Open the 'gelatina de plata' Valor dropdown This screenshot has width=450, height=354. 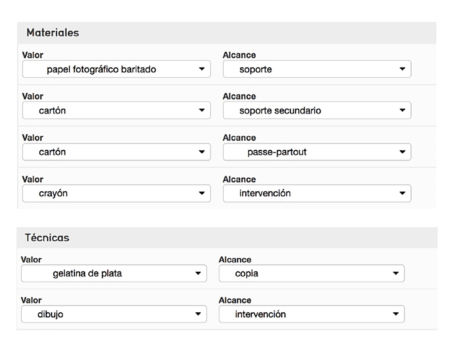tap(114, 273)
